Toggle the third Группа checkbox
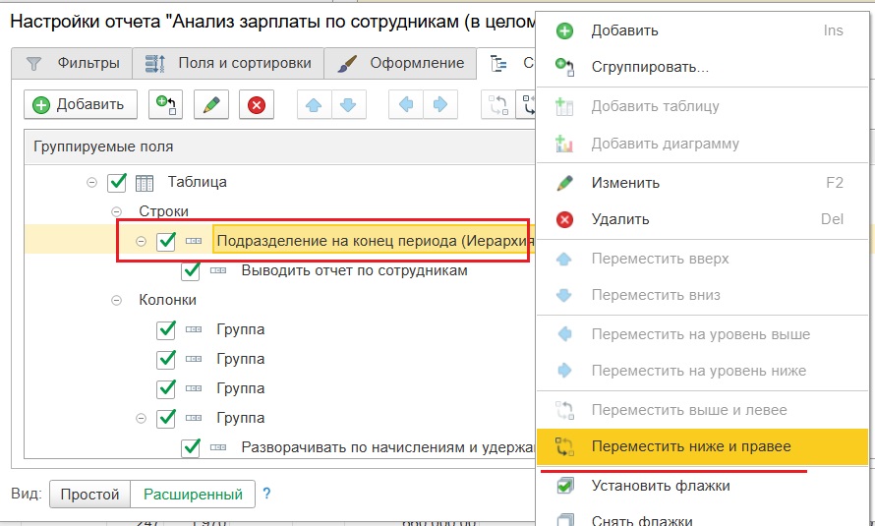Screen dimensions: 875x526 [166, 388]
